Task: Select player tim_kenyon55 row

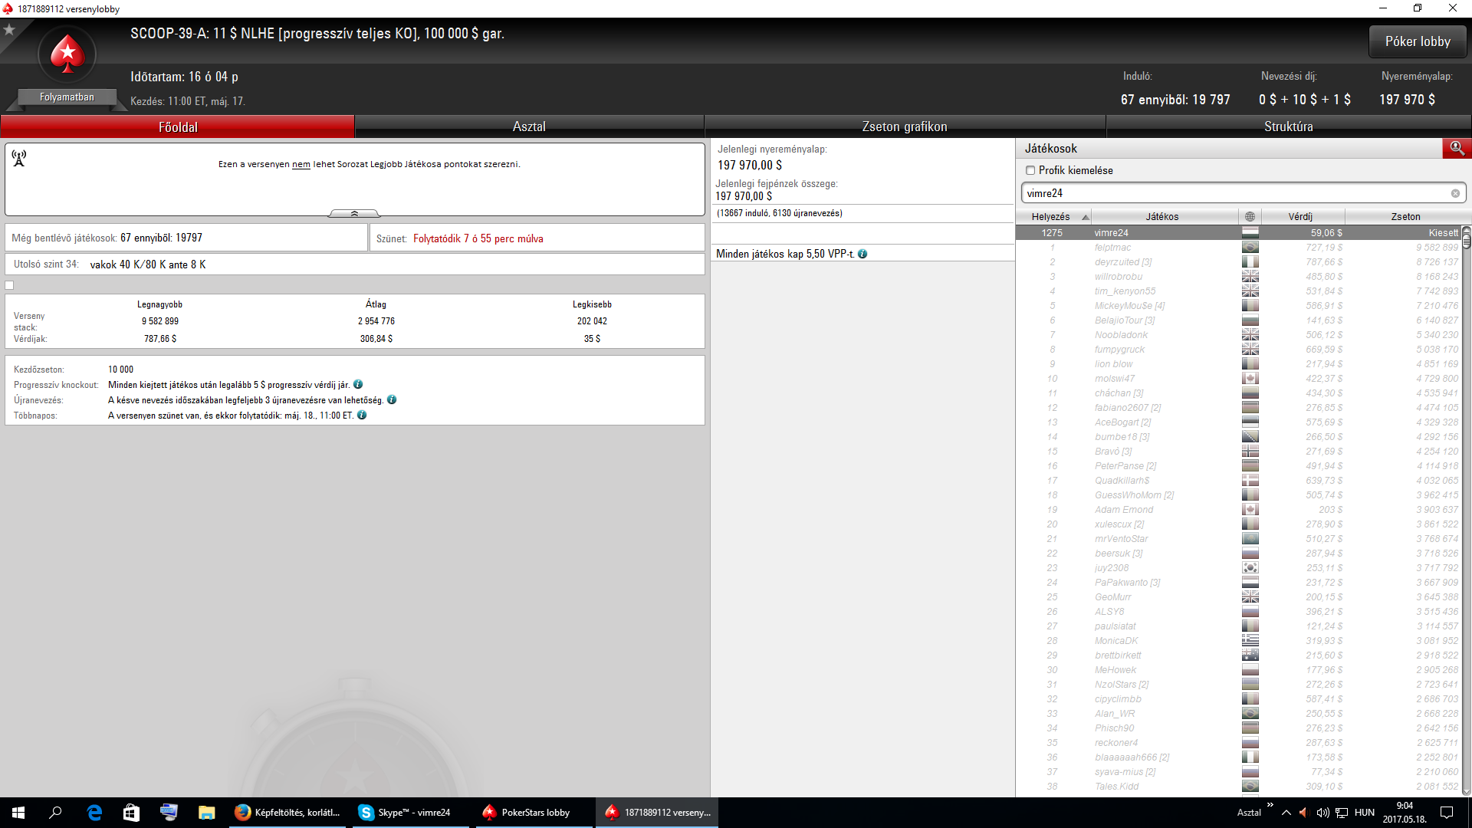Action: [1239, 291]
